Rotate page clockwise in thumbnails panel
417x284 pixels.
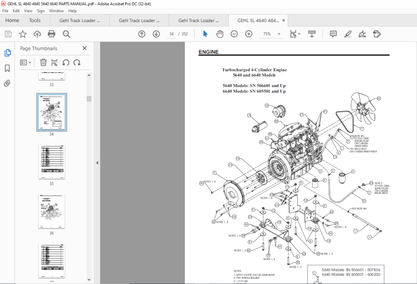(77, 62)
